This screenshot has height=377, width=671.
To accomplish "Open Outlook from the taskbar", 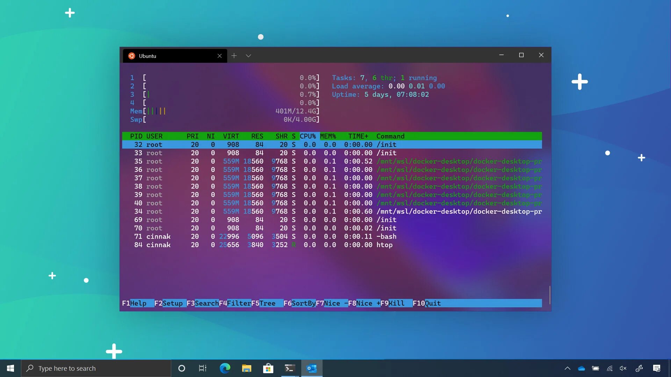I will [x=311, y=368].
